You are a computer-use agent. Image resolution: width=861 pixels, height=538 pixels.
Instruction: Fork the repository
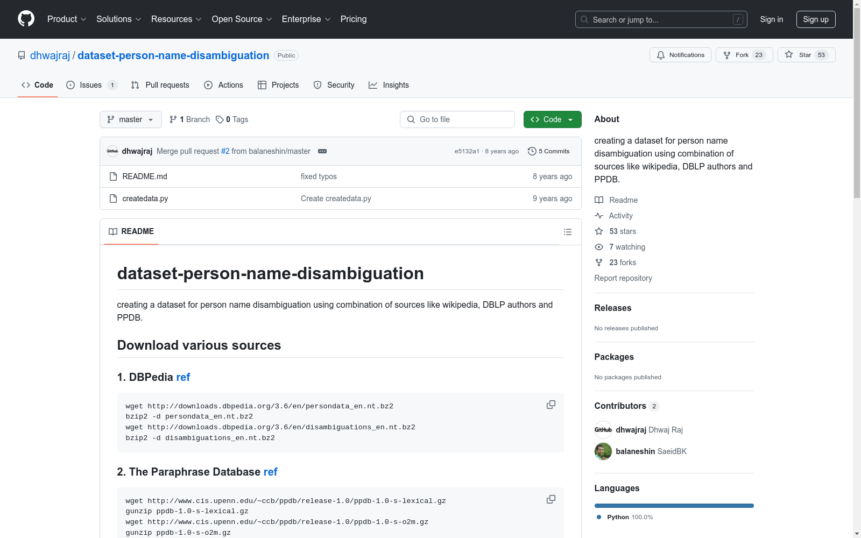[x=744, y=55]
